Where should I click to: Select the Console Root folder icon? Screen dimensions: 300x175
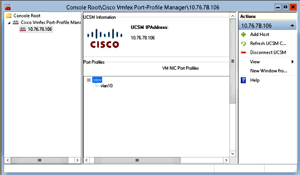click(9, 16)
